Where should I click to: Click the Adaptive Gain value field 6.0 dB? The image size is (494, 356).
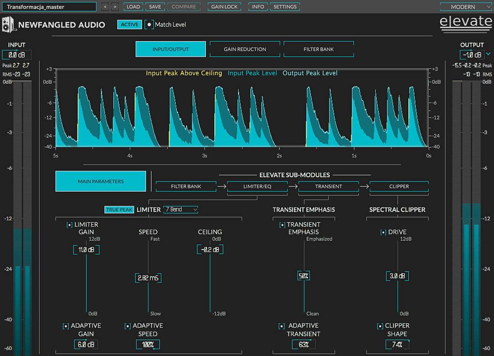click(86, 345)
